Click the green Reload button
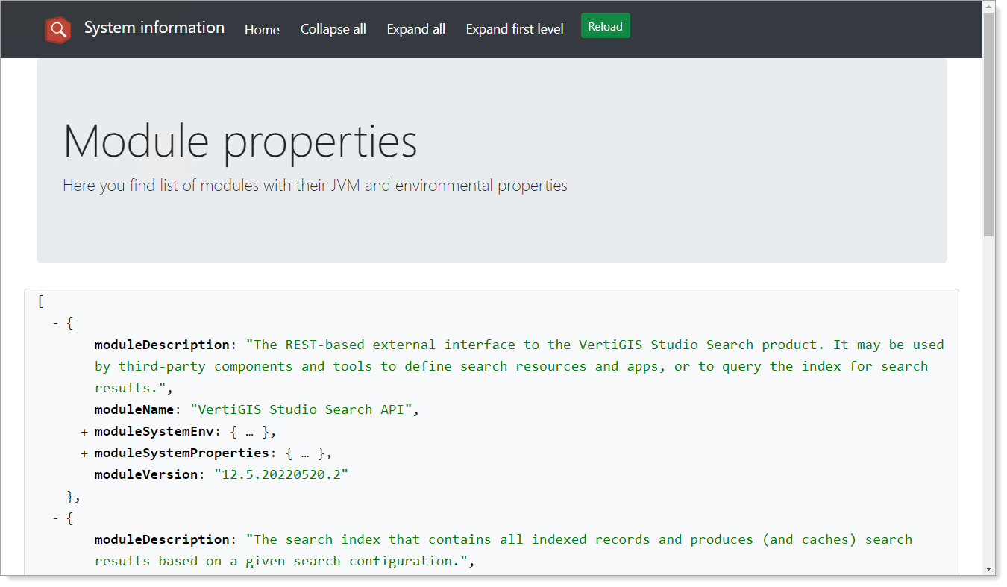Image resolution: width=1007 pixels, height=587 pixels. point(606,26)
